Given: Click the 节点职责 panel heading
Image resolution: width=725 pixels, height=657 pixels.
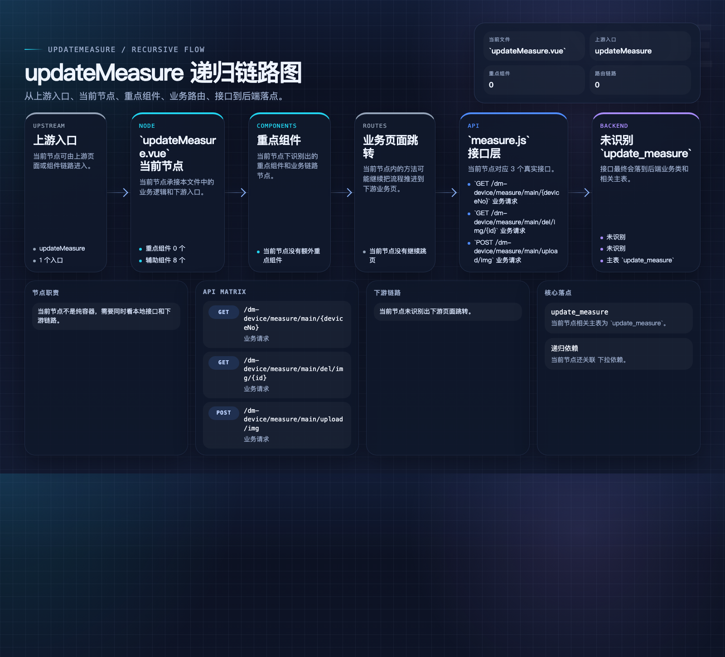Looking at the screenshot, I should (x=45, y=293).
